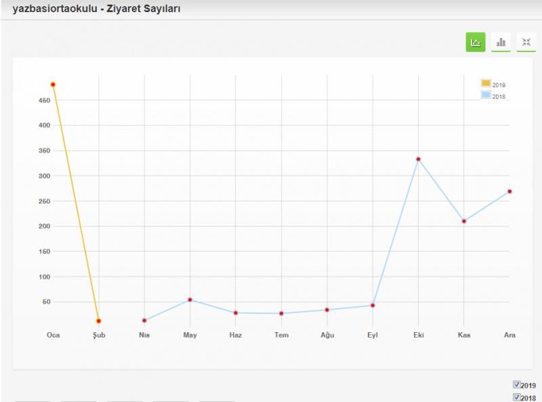The height and width of the screenshot is (402, 542).
Task: Click the Oca month label on the axis
Action: click(53, 335)
